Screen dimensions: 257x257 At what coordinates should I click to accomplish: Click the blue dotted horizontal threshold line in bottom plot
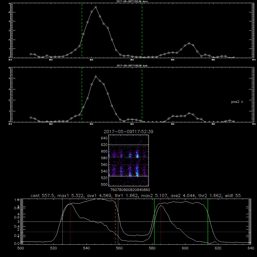coord(136,232)
